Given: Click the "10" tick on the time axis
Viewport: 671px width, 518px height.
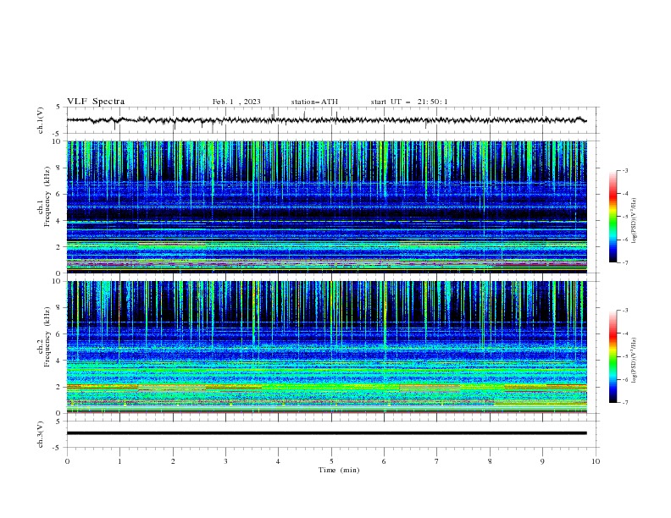Looking at the screenshot, I should (x=596, y=461).
